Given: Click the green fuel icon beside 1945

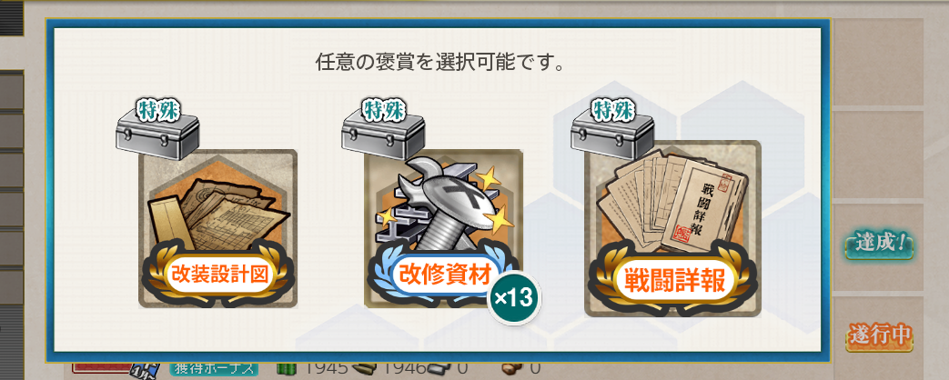Looking at the screenshot, I should (285, 367).
